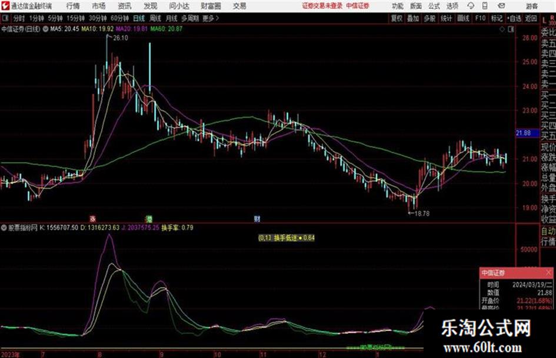This screenshot has height=358, width=556.
Task: Click the 26.10 high price annotation
Action: 120,38
